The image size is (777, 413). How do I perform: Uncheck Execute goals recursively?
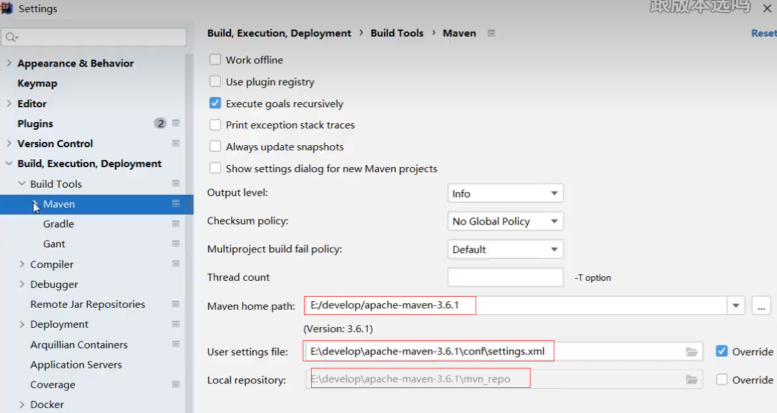216,103
